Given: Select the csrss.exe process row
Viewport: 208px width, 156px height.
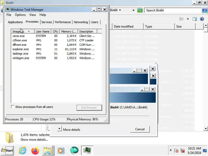Looking at the screenshot, I should 56,36.
